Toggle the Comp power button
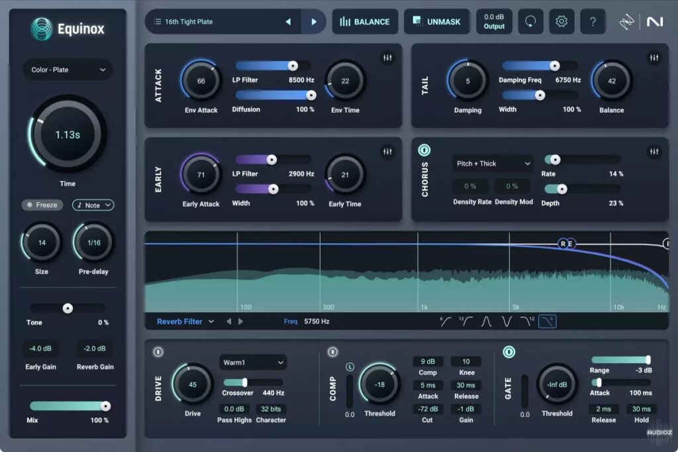The width and height of the screenshot is (678, 452). pyautogui.click(x=332, y=352)
